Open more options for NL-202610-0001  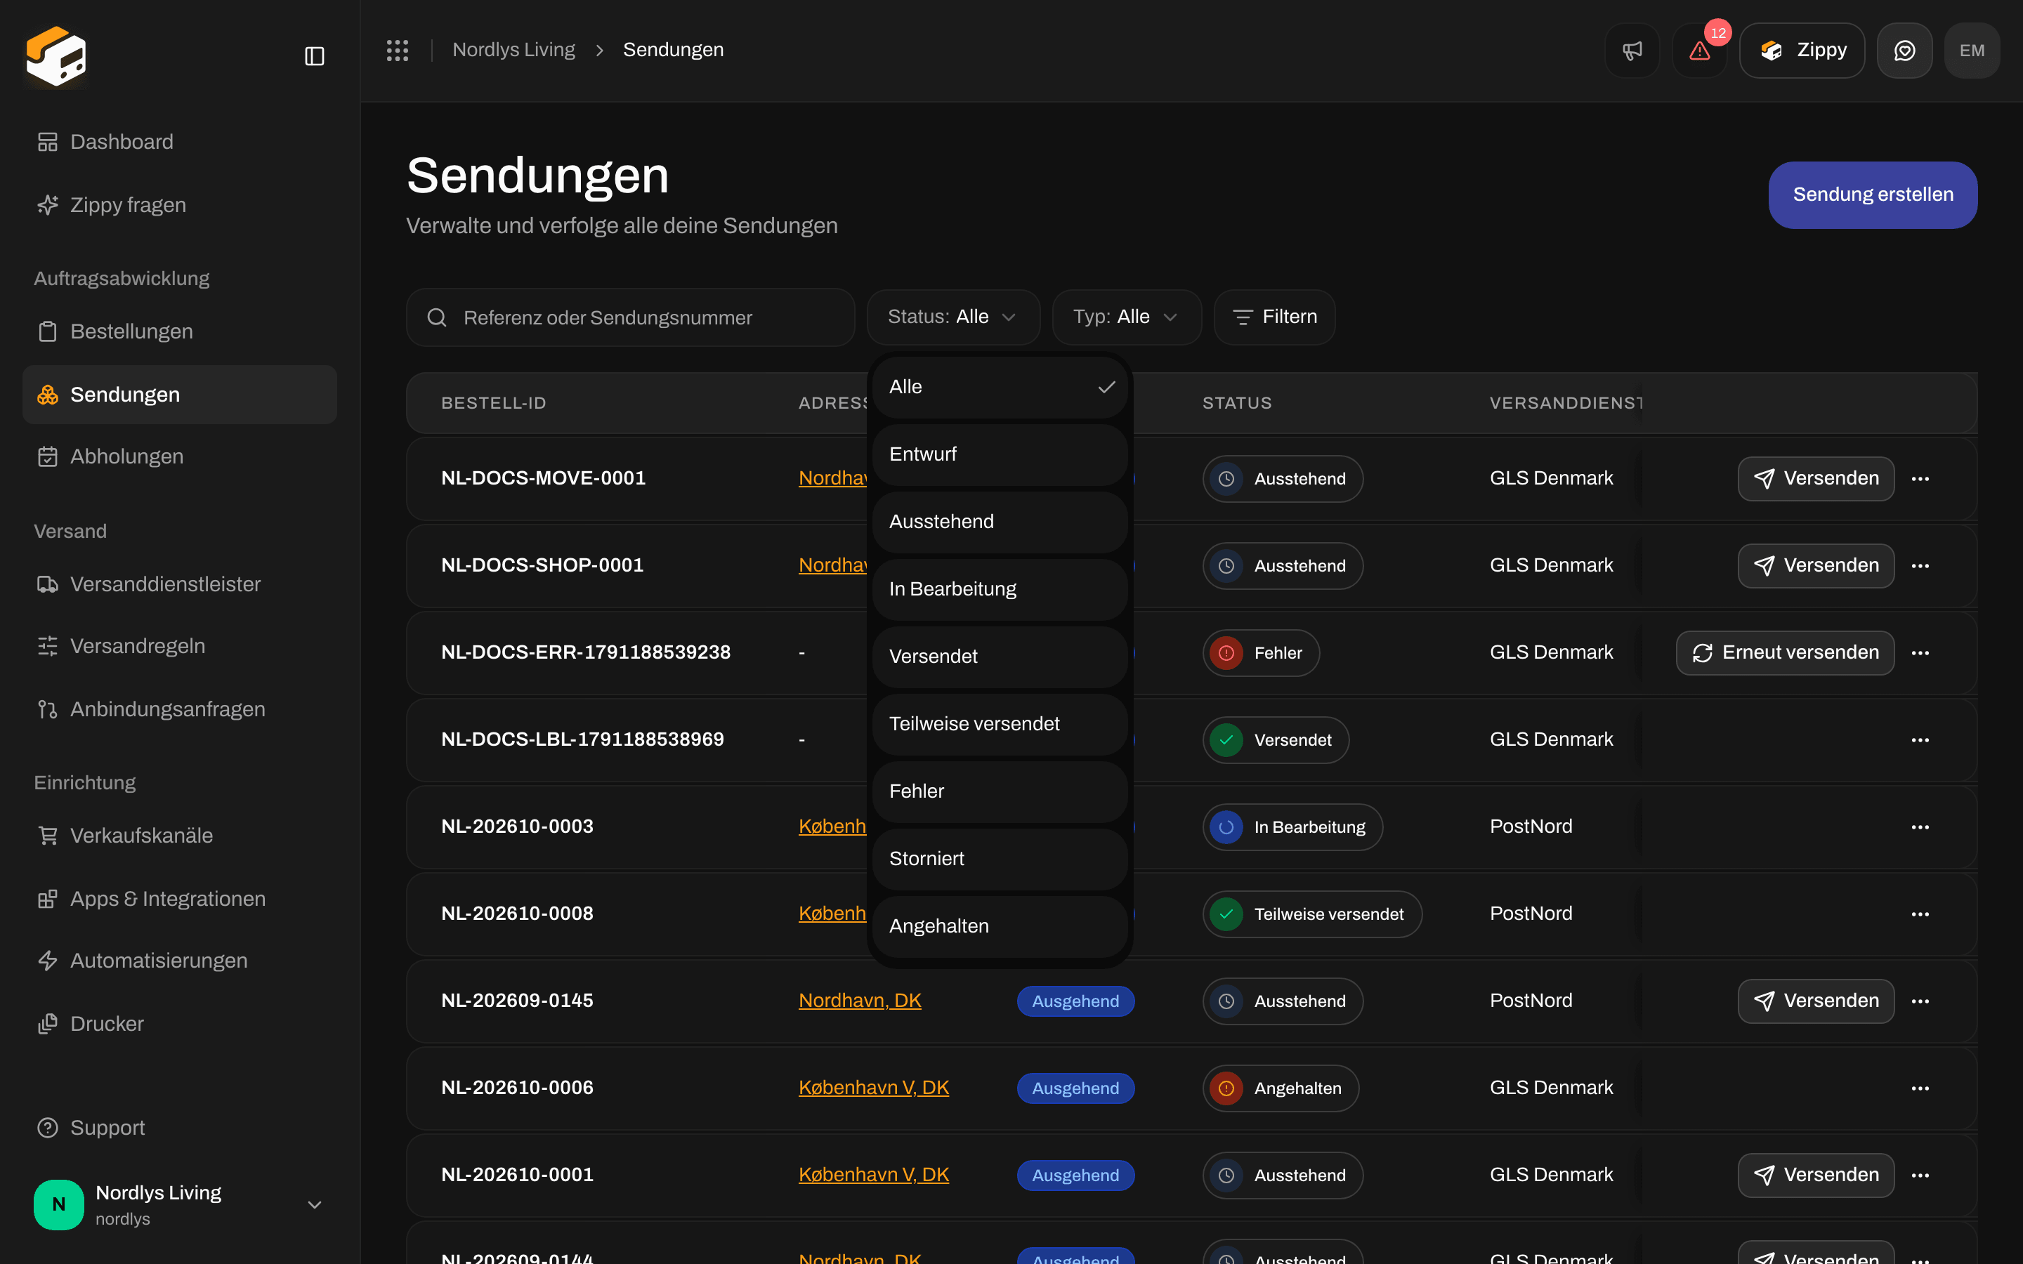pyautogui.click(x=1920, y=1175)
